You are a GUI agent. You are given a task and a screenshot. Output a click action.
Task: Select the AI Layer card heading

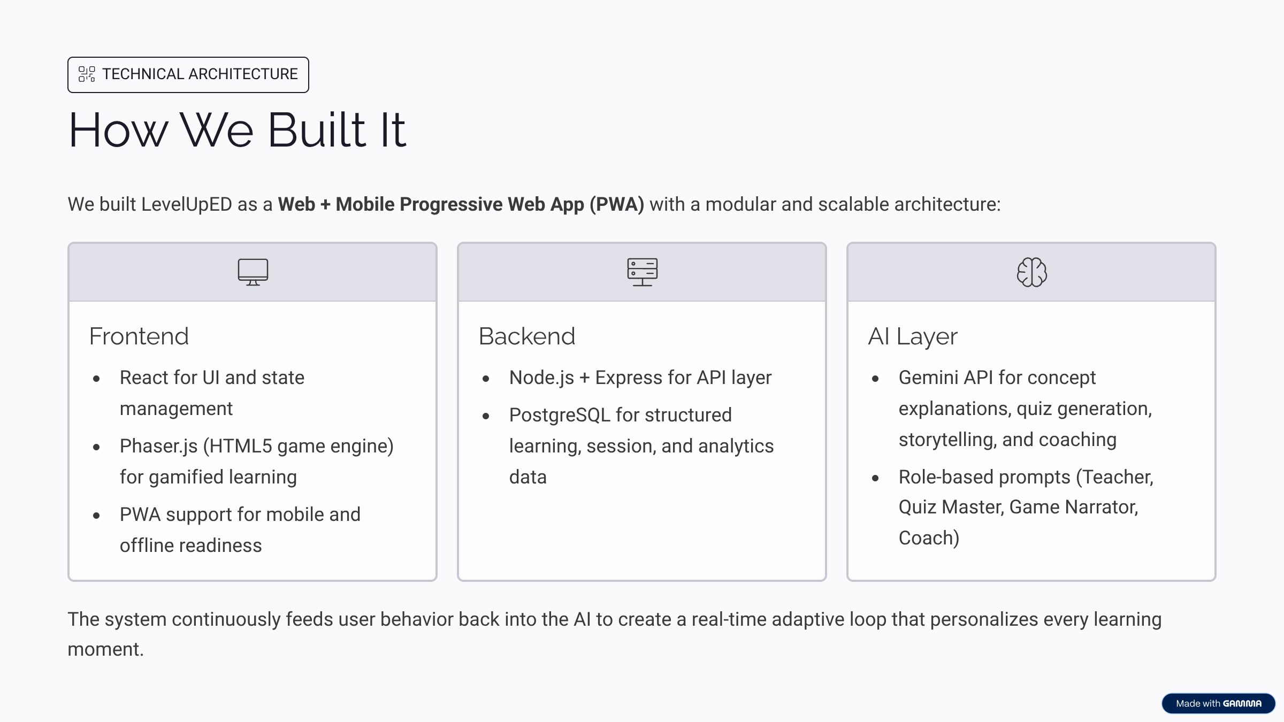pos(913,337)
